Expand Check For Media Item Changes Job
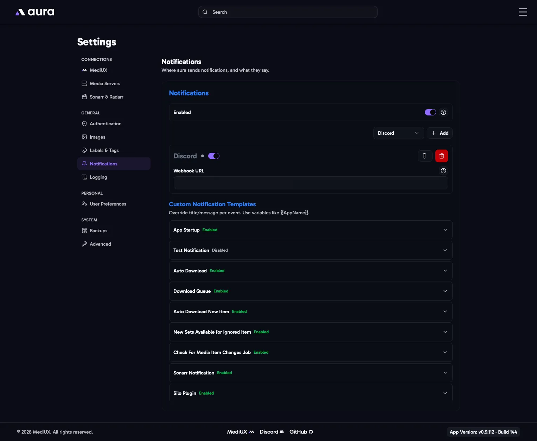Screen dimensions: 537x441 [x=311, y=352]
